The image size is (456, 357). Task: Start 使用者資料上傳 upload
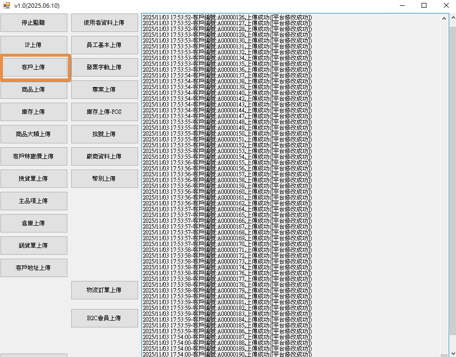tap(104, 23)
